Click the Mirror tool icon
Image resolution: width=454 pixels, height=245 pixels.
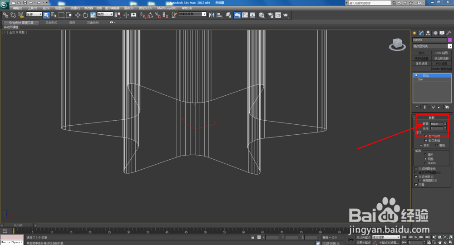point(212,15)
